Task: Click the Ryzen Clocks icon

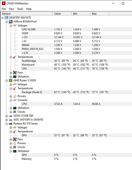Action: point(15,112)
